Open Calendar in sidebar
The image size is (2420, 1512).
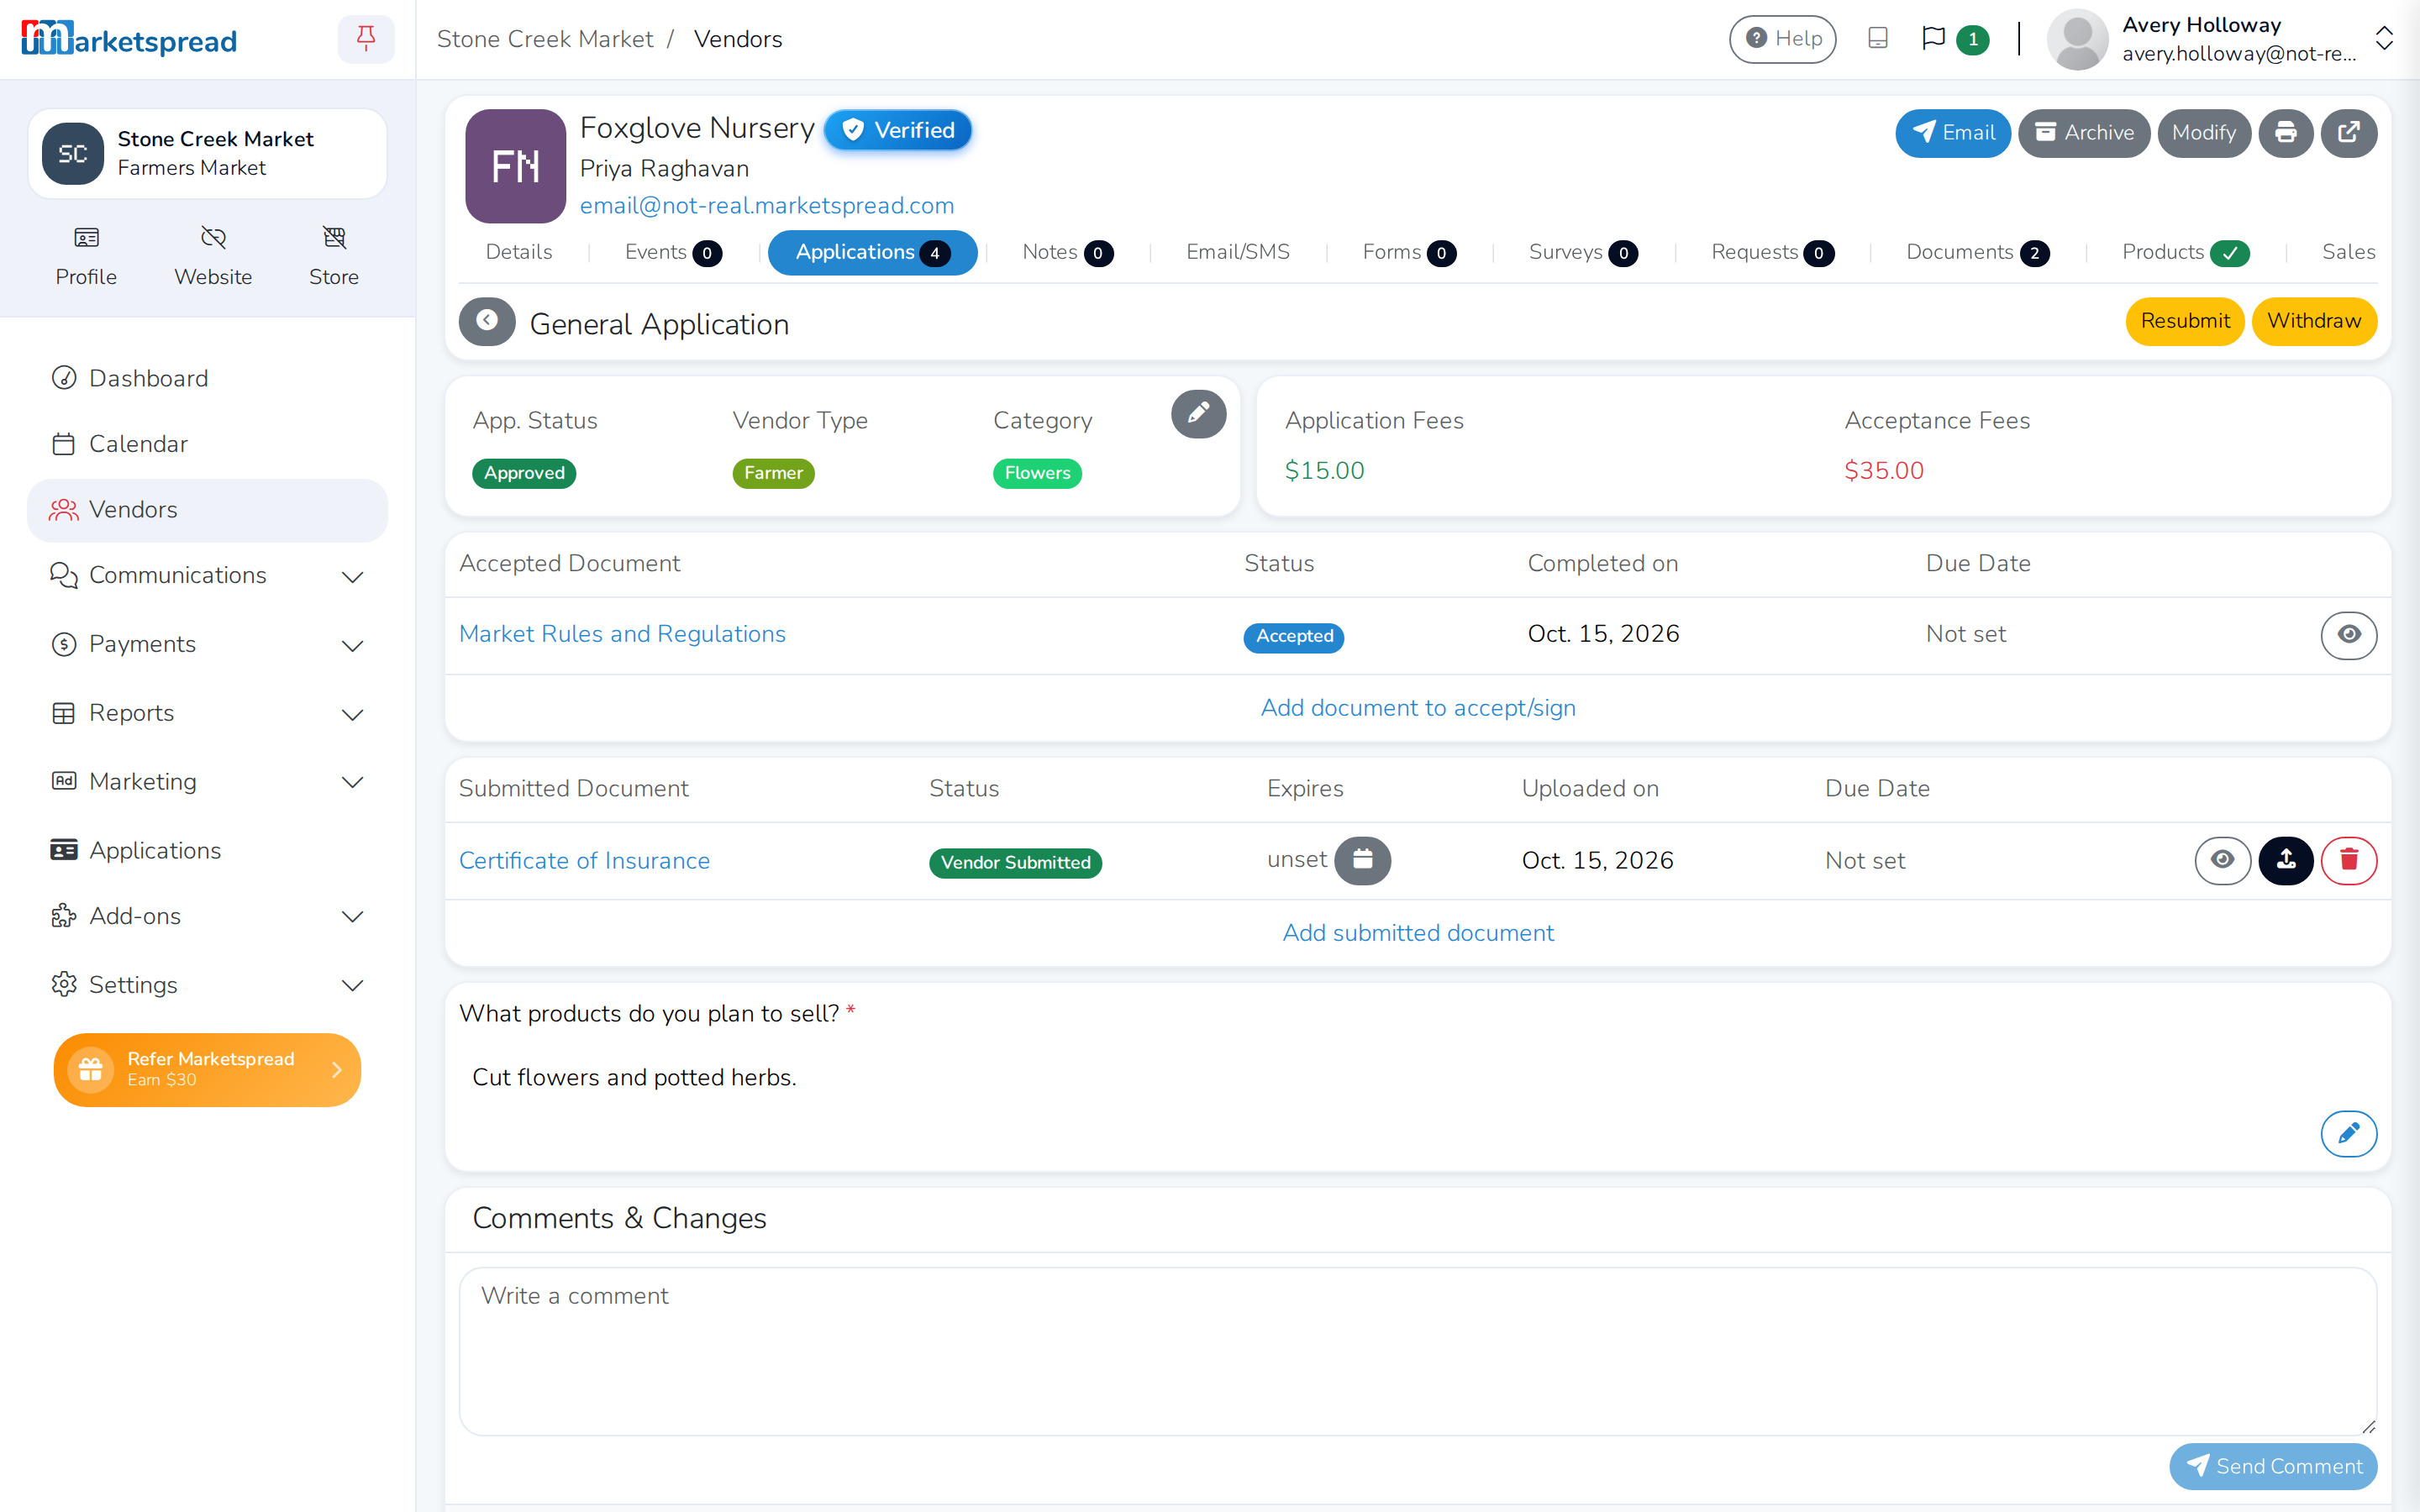point(207,444)
